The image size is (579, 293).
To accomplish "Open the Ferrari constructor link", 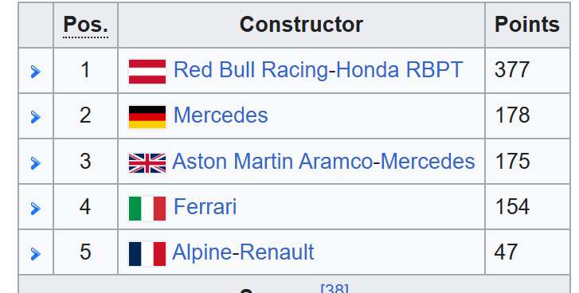I will [x=205, y=207].
